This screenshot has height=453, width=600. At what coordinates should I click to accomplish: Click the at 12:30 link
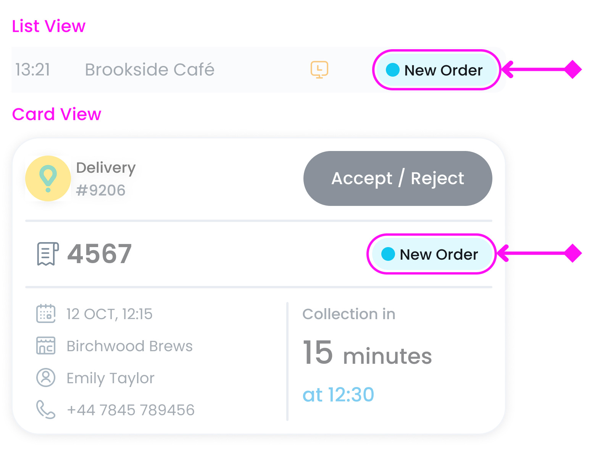pyautogui.click(x=339, y=395)
